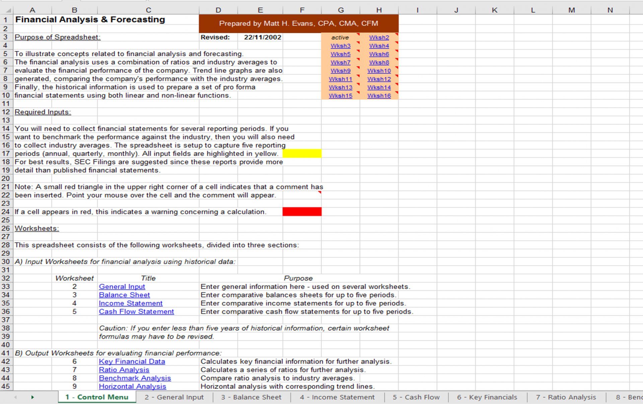Select the red warning example cell
Screen dimensions: 643x404
tap(302, 212)
